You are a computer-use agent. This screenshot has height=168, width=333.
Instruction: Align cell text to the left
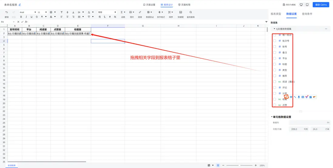pyautogui.click(x=62, y=17)
